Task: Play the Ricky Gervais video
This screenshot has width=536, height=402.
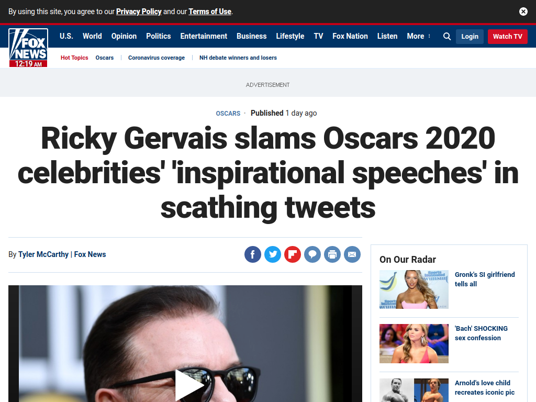Action: [189, 385]
